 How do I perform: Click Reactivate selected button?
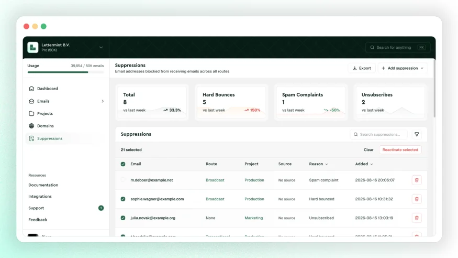click(400, 150)
